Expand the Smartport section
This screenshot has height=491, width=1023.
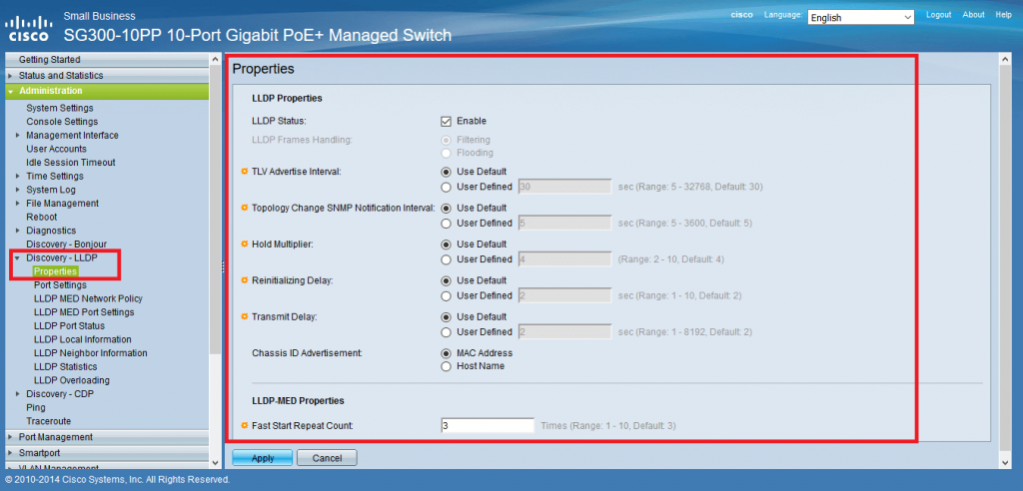10,452
